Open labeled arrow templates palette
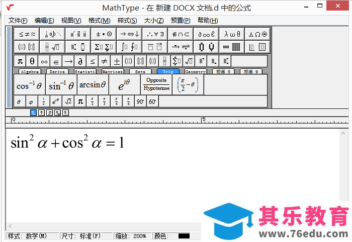 [x=181, y=47]
